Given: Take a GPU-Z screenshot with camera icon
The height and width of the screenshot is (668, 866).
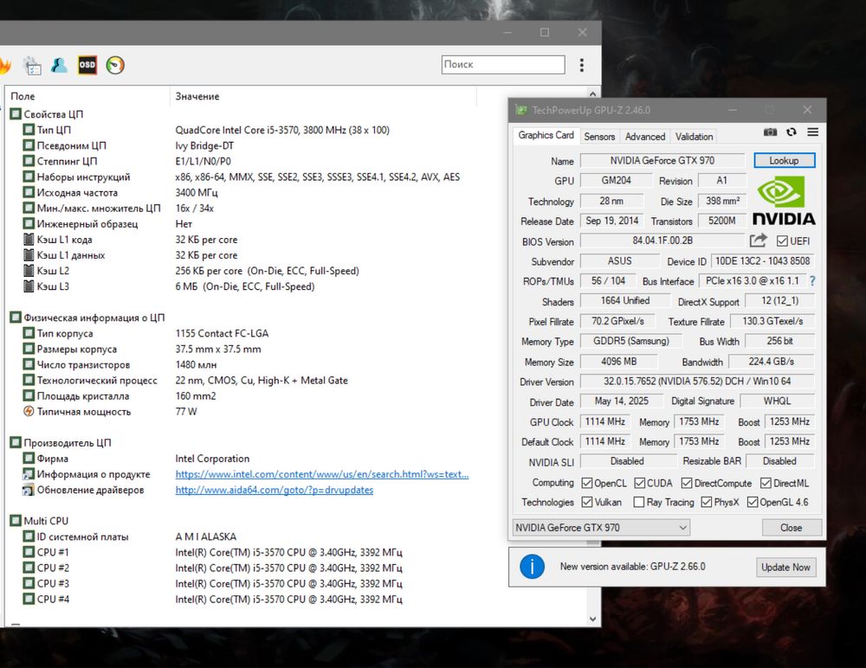Looking at the screenshot, I should point(770,132).
